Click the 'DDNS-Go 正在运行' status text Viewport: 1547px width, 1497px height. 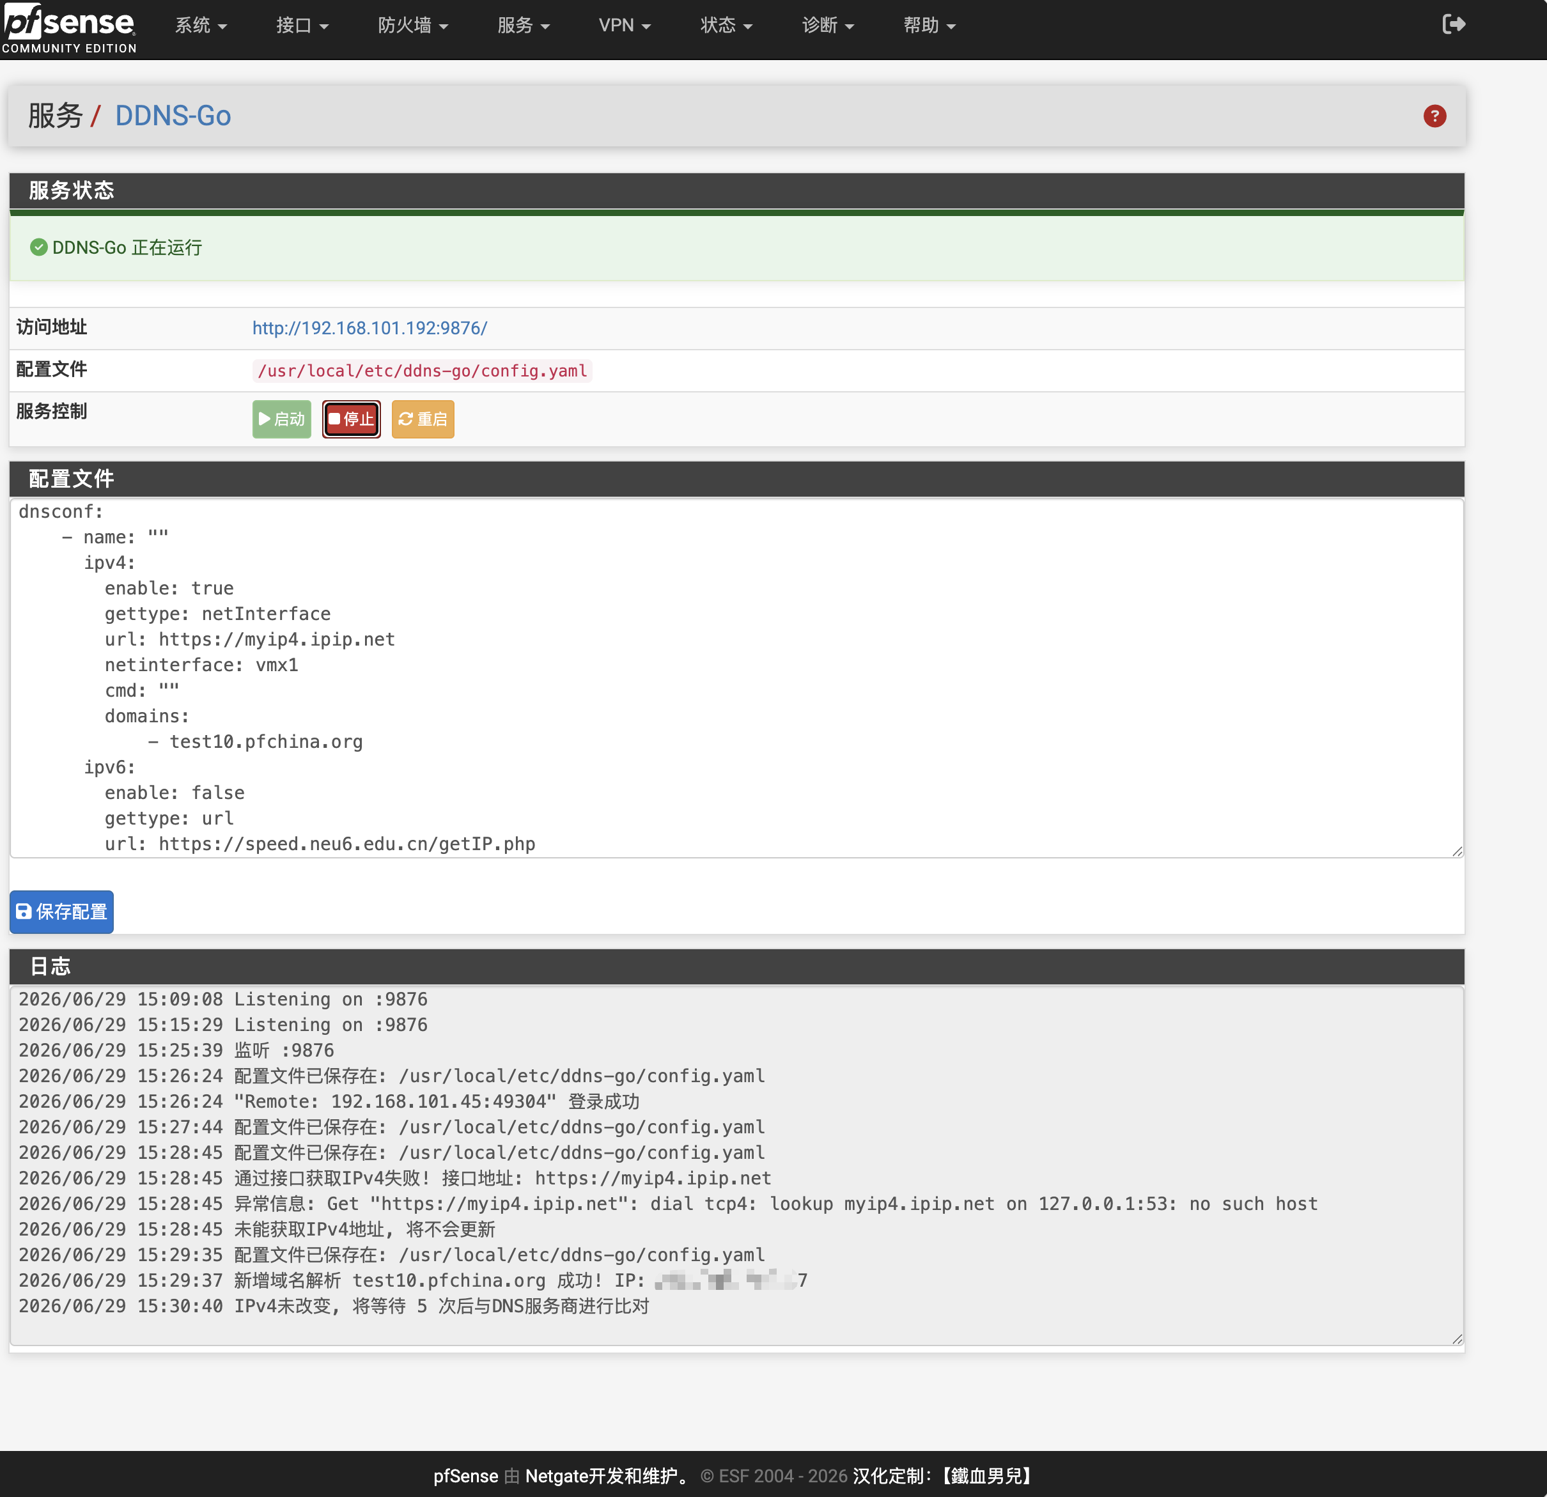(127, 248)
